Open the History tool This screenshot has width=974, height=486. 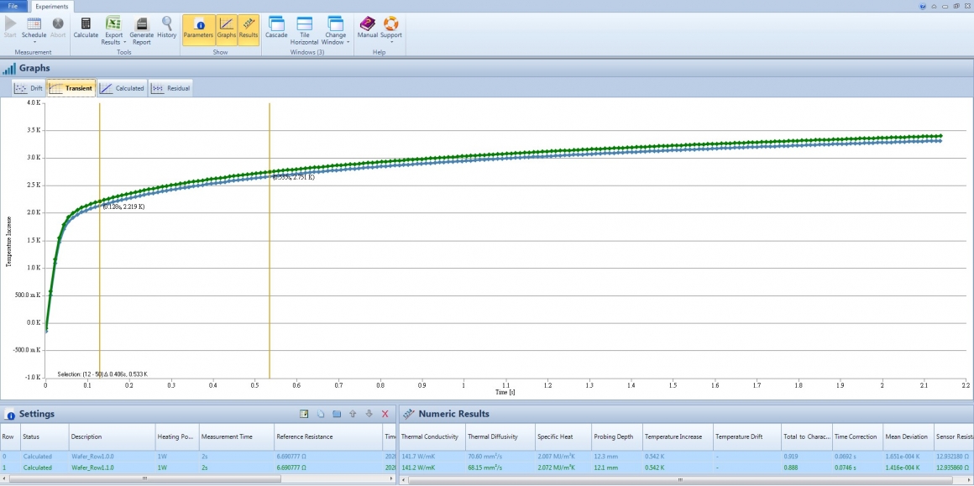point(167,28)
